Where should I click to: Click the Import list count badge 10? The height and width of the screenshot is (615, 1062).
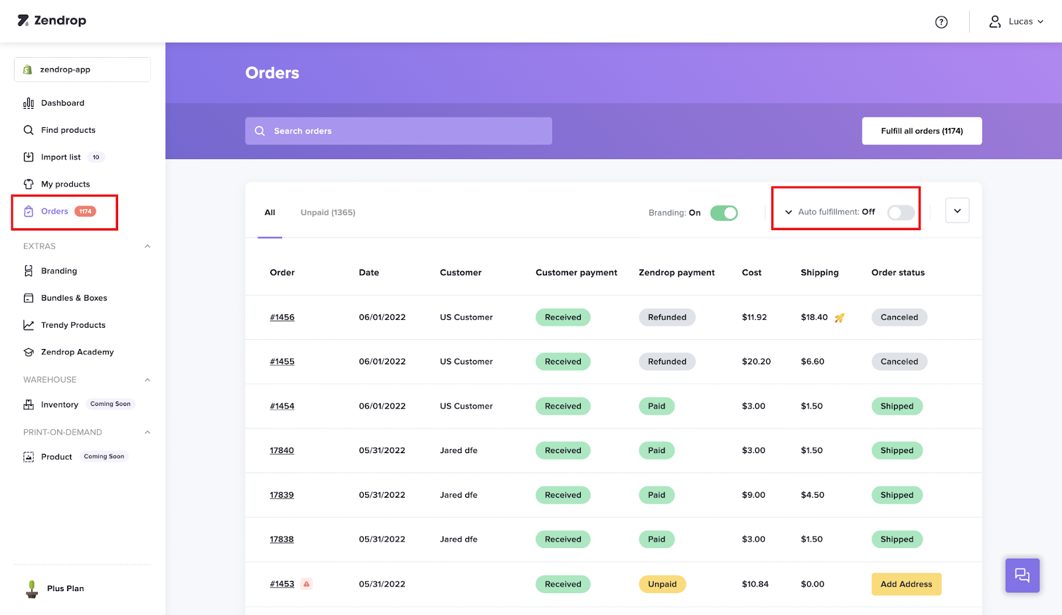click(96, 157)
